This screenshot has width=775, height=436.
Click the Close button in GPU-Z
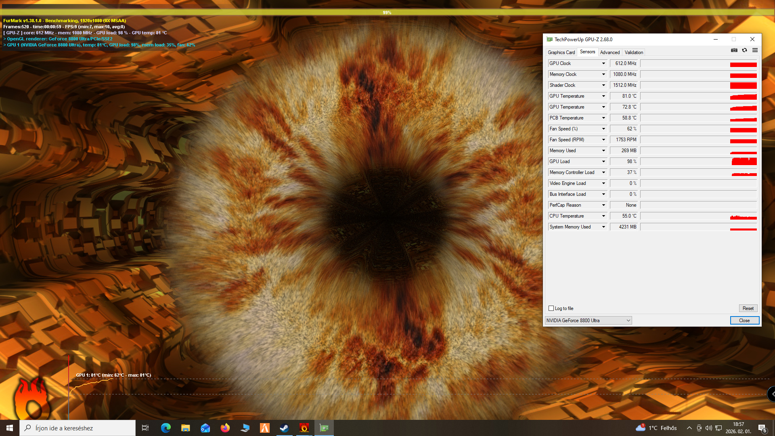744,321
